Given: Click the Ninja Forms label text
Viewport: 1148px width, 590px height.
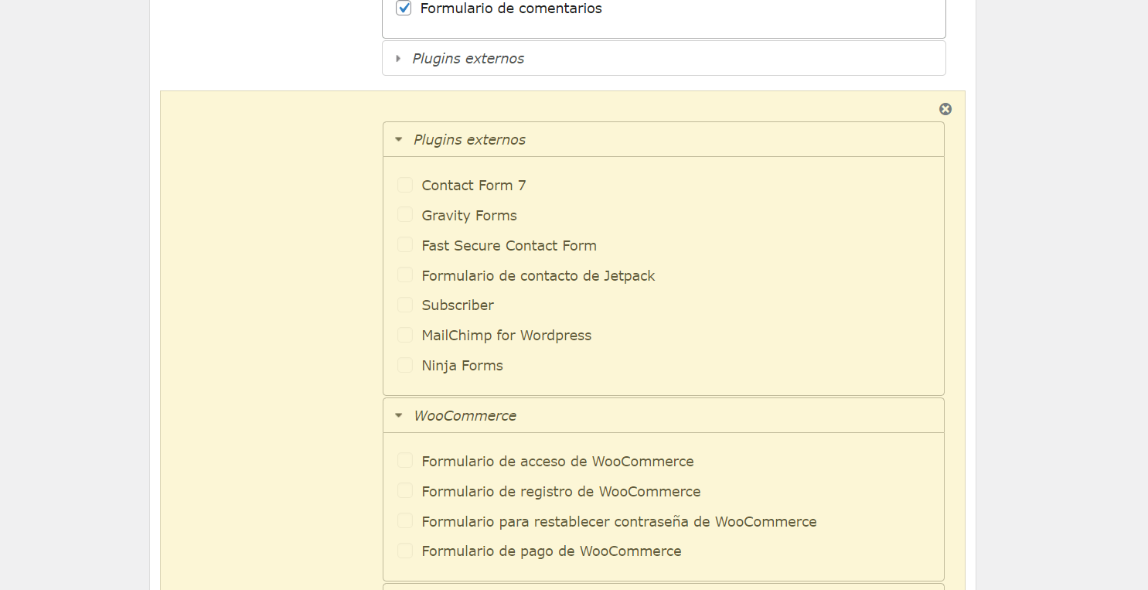Looking at the screenshot, I should (462, 366).
